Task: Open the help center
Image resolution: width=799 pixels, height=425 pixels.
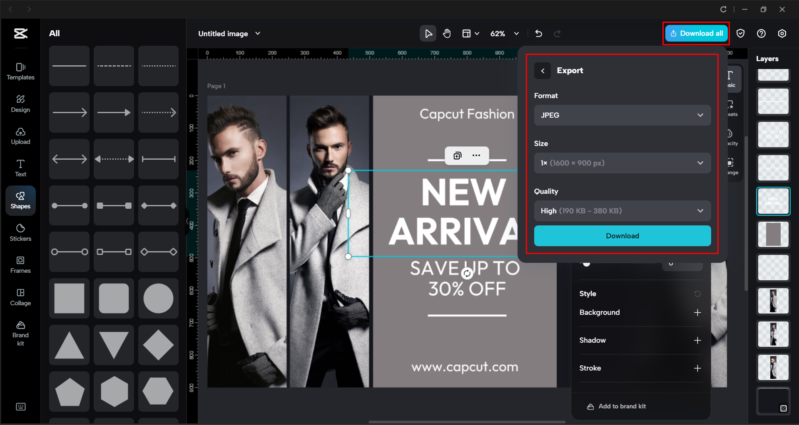Action: click(x=762, y=33)
